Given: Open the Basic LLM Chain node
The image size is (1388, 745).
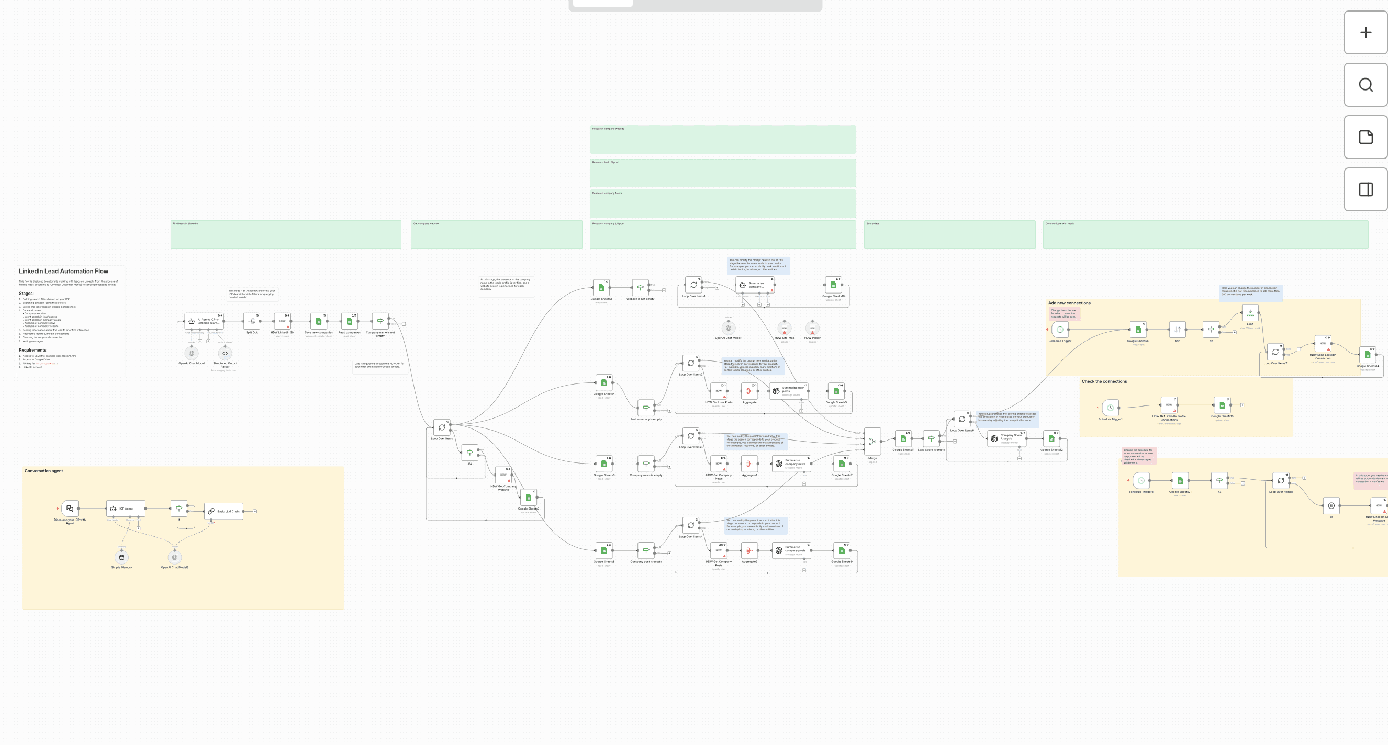Looking at the screenshot, I should (x=223, y=511).
